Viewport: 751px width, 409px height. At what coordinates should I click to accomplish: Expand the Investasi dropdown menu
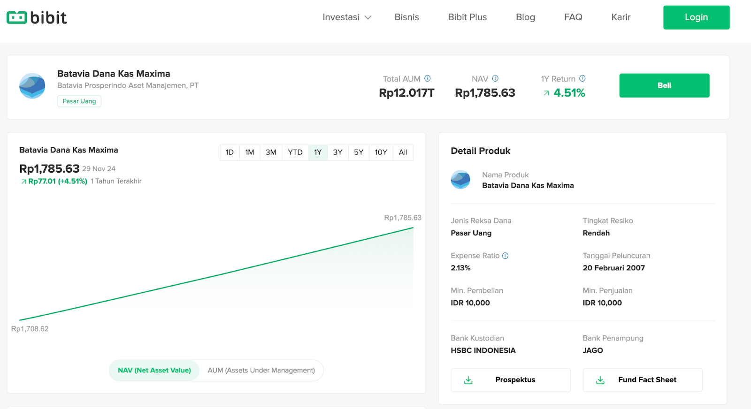click(x=347, y=17)
